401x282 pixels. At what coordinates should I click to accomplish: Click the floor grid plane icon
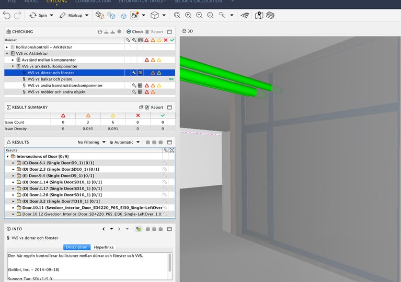(x=245, y=15)
